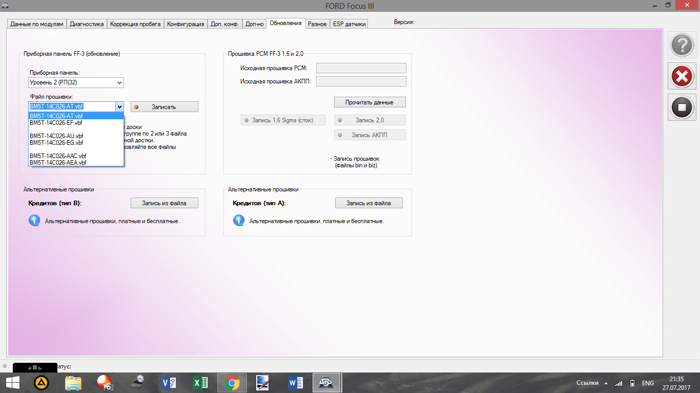Click the Запись прошивок (файлы bin и biz) note
The image size is (700, 393).
click(x=356, y=162)
